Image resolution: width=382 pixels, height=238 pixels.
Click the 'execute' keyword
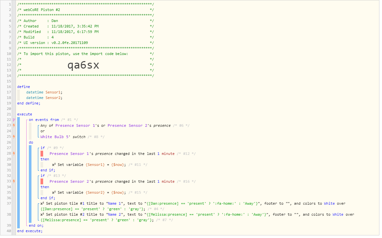pyautogui.click(x=25, y=114)
